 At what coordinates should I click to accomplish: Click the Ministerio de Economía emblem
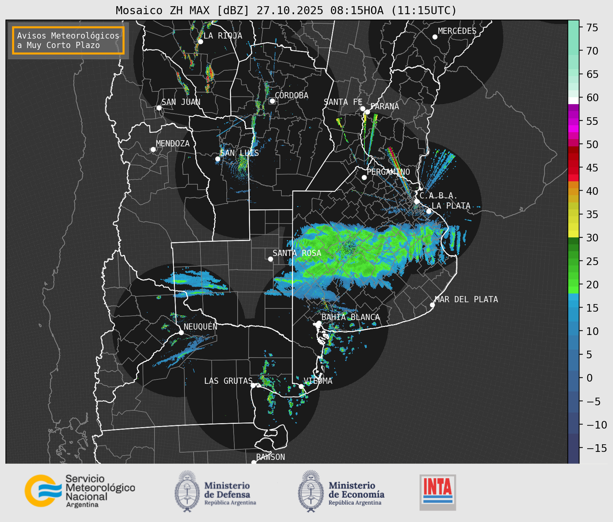(x=311, y=491)
